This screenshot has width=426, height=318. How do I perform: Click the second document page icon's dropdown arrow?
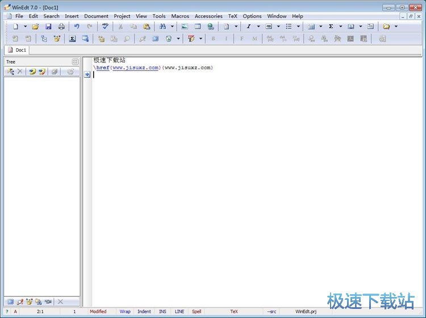(x=236, y=26)
